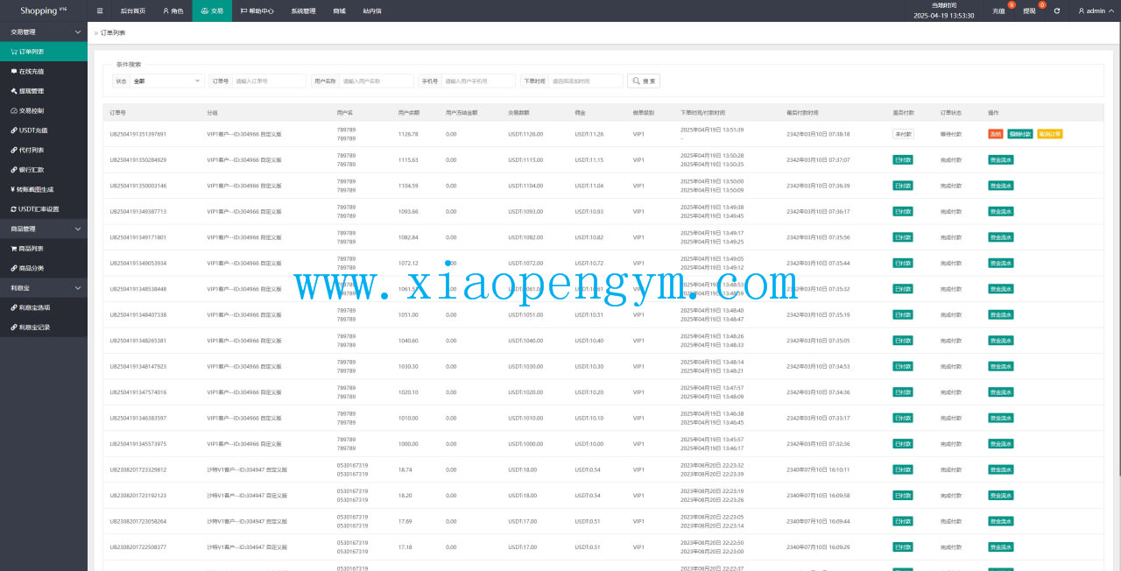Viewport: 1121px width, 571px height.
Task: Collapse the sidebar with the hamburger icon
Action: [100, 11]
